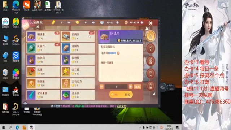Open Microsoft Edge desktop shortcut
The height and width of the screenshot is (130, 231).
16,7
